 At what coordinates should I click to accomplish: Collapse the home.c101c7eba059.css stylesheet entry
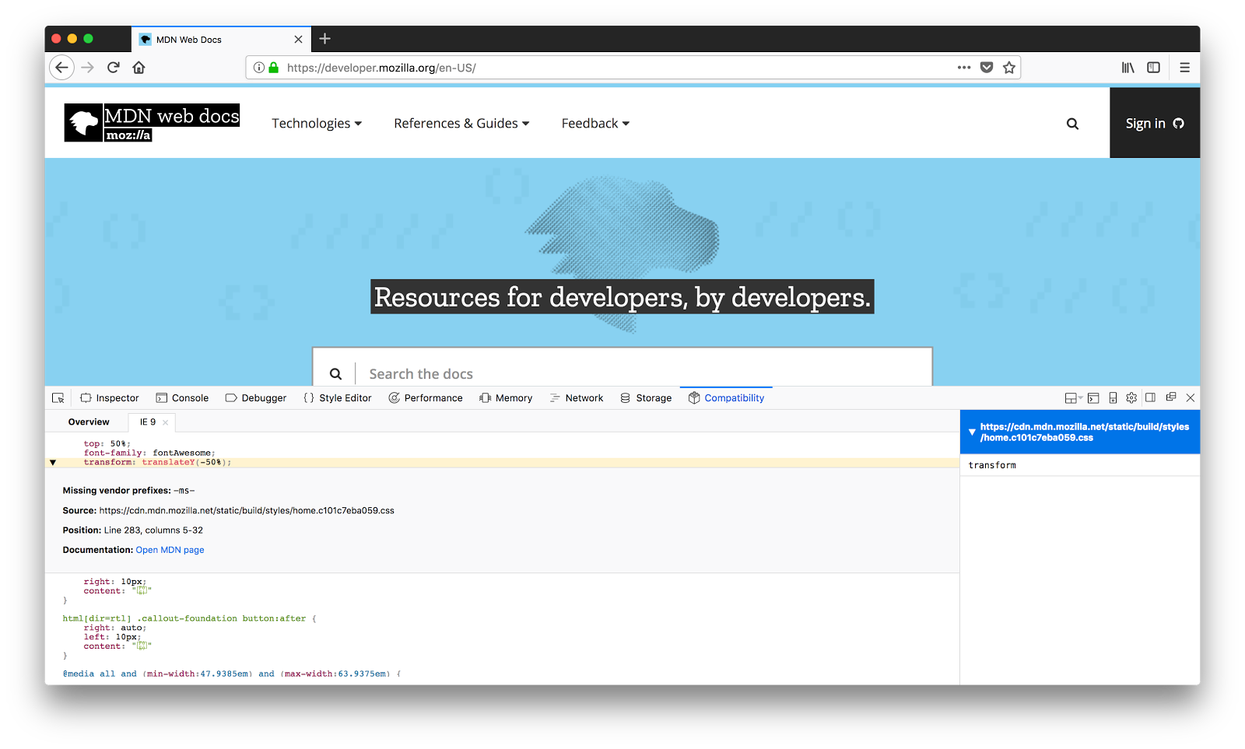point(972,432)
